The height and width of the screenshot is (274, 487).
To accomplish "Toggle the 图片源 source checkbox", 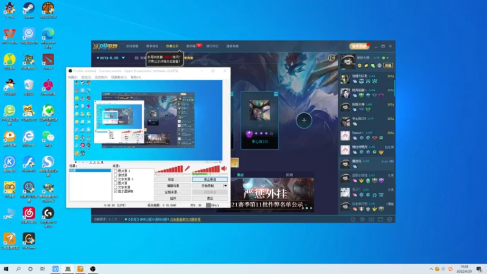I will coord(116,183).
